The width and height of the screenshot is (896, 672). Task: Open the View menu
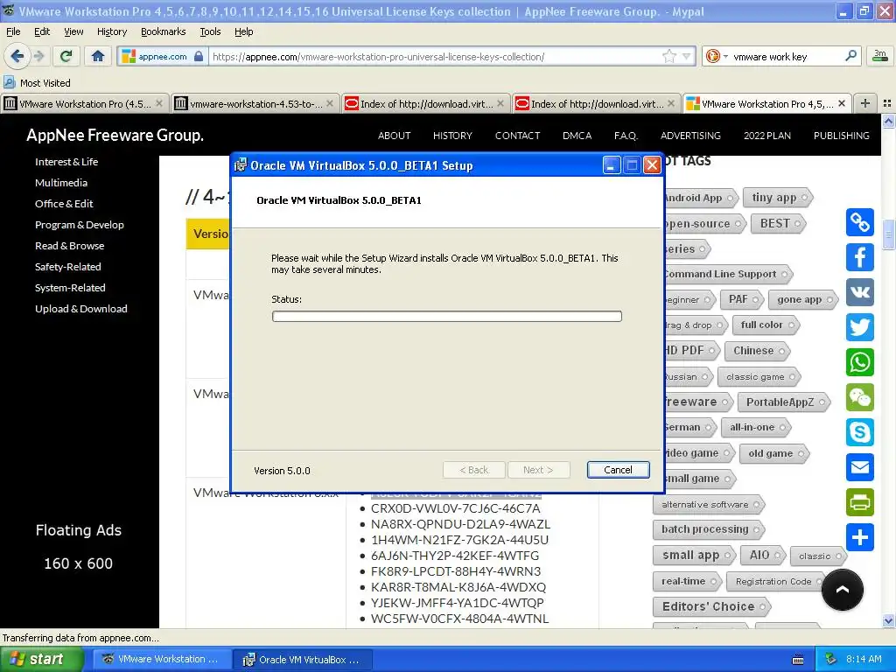tap(73, 31)
